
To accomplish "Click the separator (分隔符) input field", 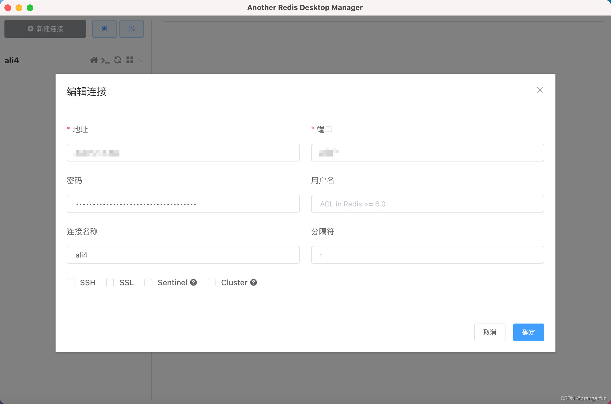I will point(428,255).
